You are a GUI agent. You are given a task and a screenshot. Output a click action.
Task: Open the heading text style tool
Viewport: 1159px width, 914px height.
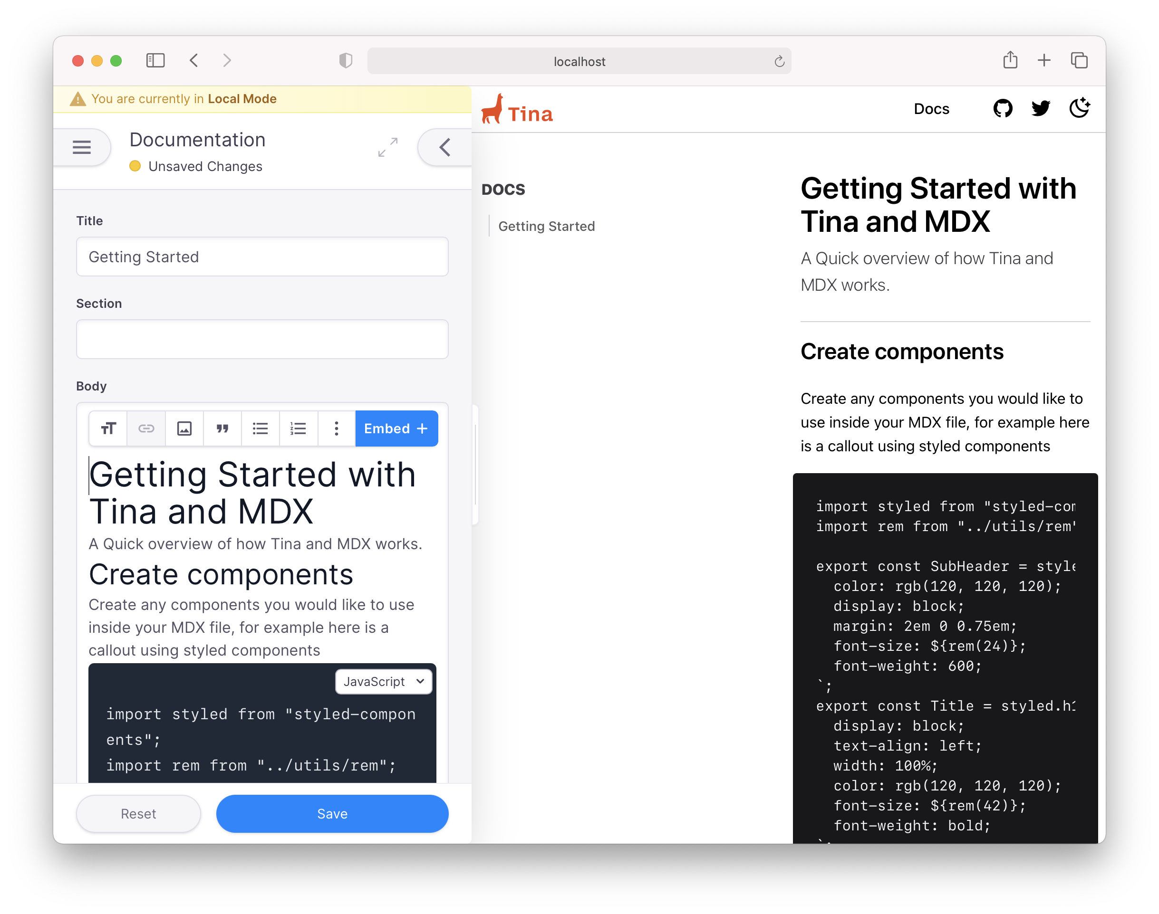(x=108, y=428)
